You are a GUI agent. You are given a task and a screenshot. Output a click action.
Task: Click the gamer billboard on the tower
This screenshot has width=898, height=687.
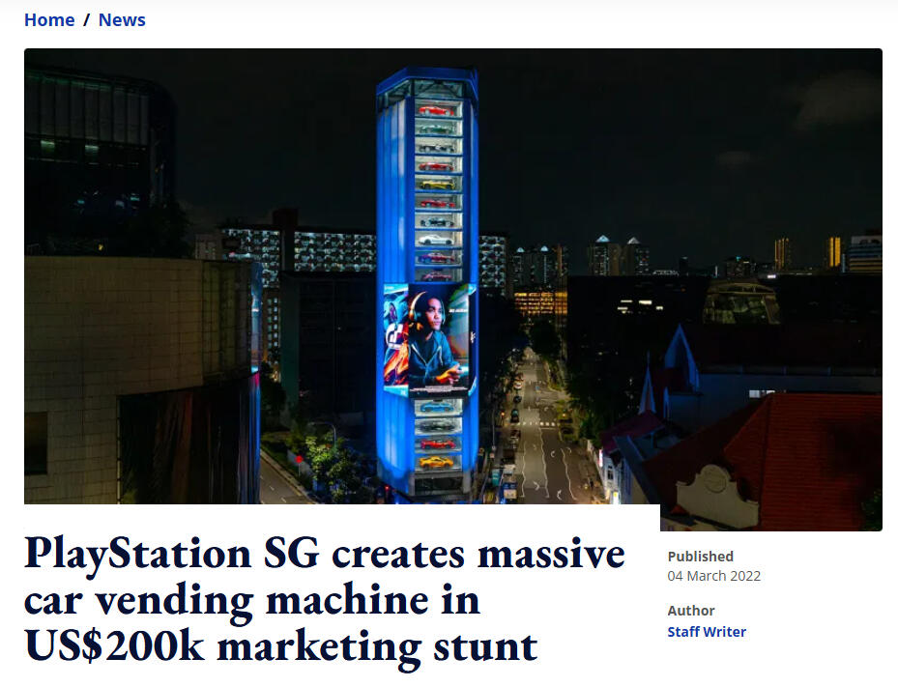tap(427, 340)
